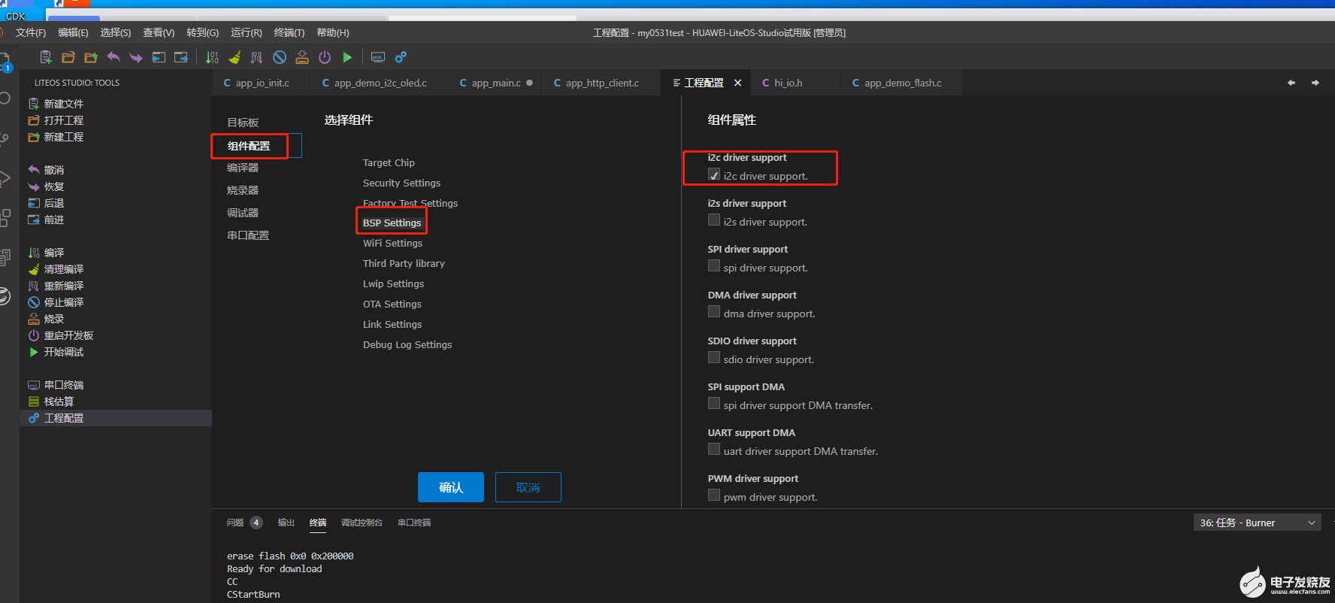This screenshot has width=1335, height=603.
Task: Click the broom clean-build toolbar icon
Action: click(x=235, y=57)
